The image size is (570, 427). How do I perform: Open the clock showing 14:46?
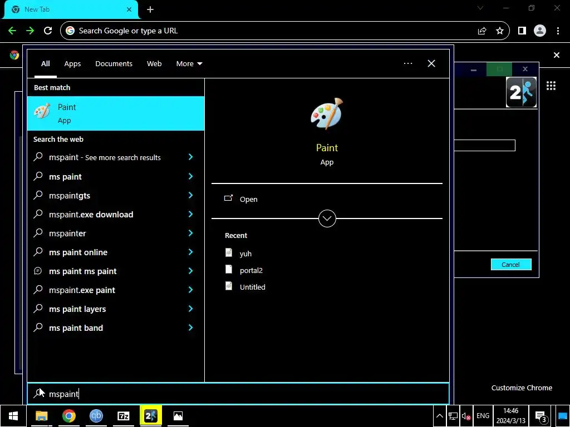point(511,416)
